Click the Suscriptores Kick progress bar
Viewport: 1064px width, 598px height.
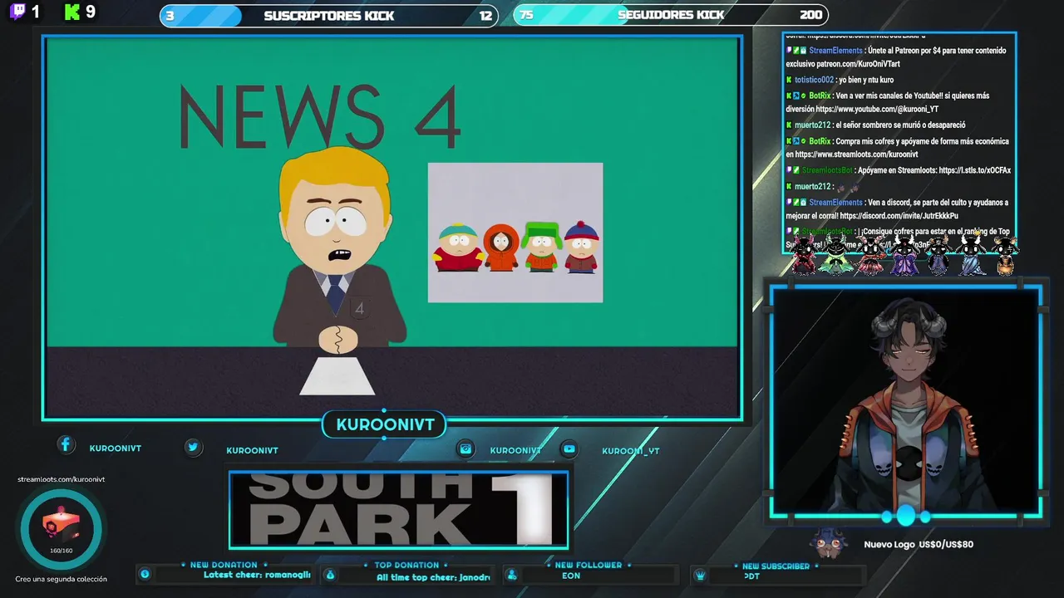328,15
